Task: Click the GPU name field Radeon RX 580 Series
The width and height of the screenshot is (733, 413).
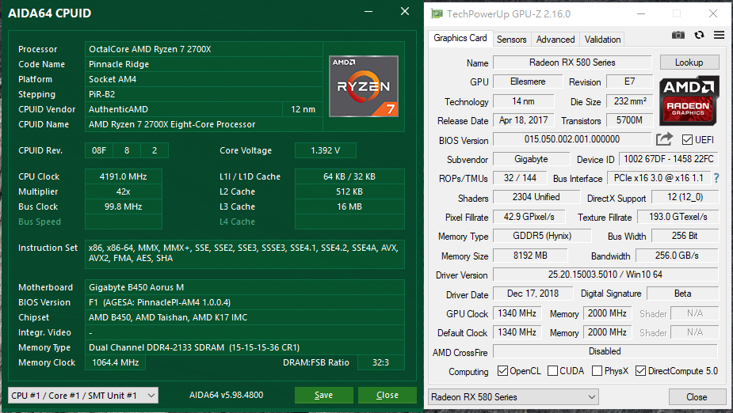Action: pos(572,62)
